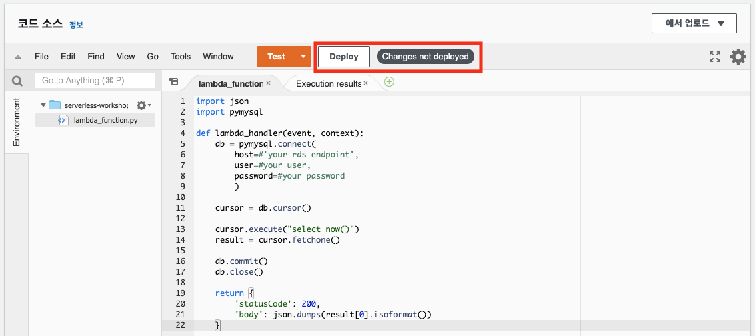This screenshot has width=755, height=336.
Task: Open the 에서 업로드 dropdown
Action: click(x=694, y=23)
